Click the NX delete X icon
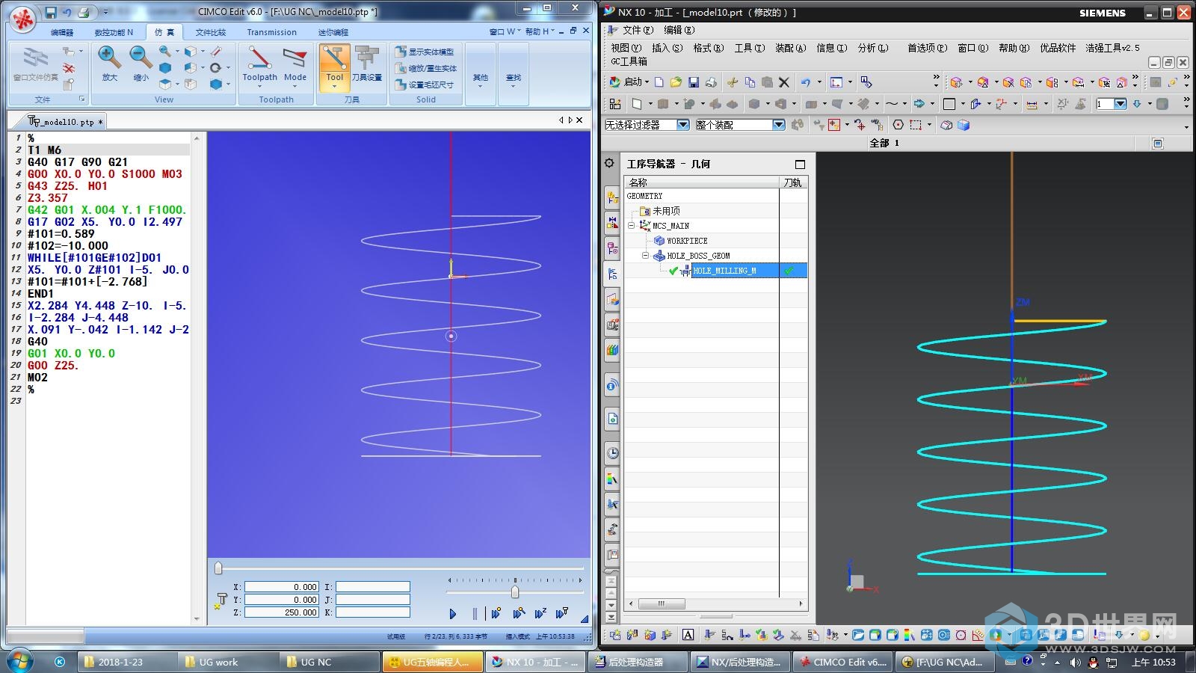The height and width of the screenshot is (673, 1196). click(x=784, y=82)
